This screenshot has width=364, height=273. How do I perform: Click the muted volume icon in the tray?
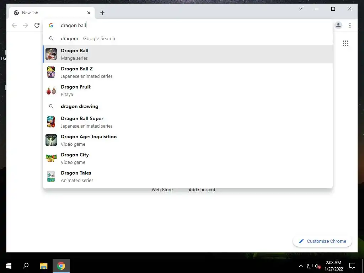point(318,266)
